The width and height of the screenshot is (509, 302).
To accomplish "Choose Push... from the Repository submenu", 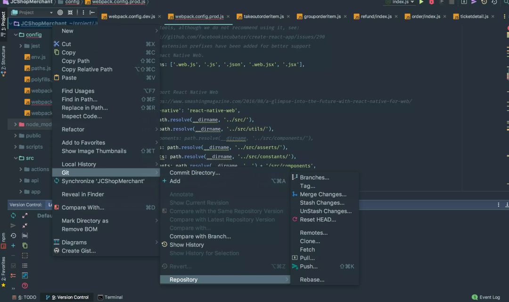I will click(x=309, y=266).
